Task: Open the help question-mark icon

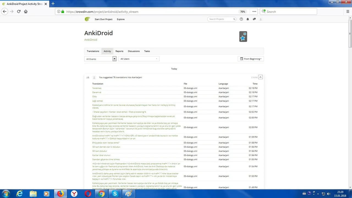Action: click(241, 19)
